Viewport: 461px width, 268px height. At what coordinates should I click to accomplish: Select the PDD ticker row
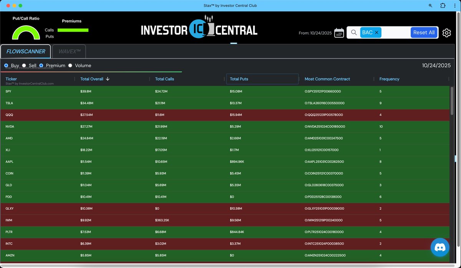[x=225, y=197]
